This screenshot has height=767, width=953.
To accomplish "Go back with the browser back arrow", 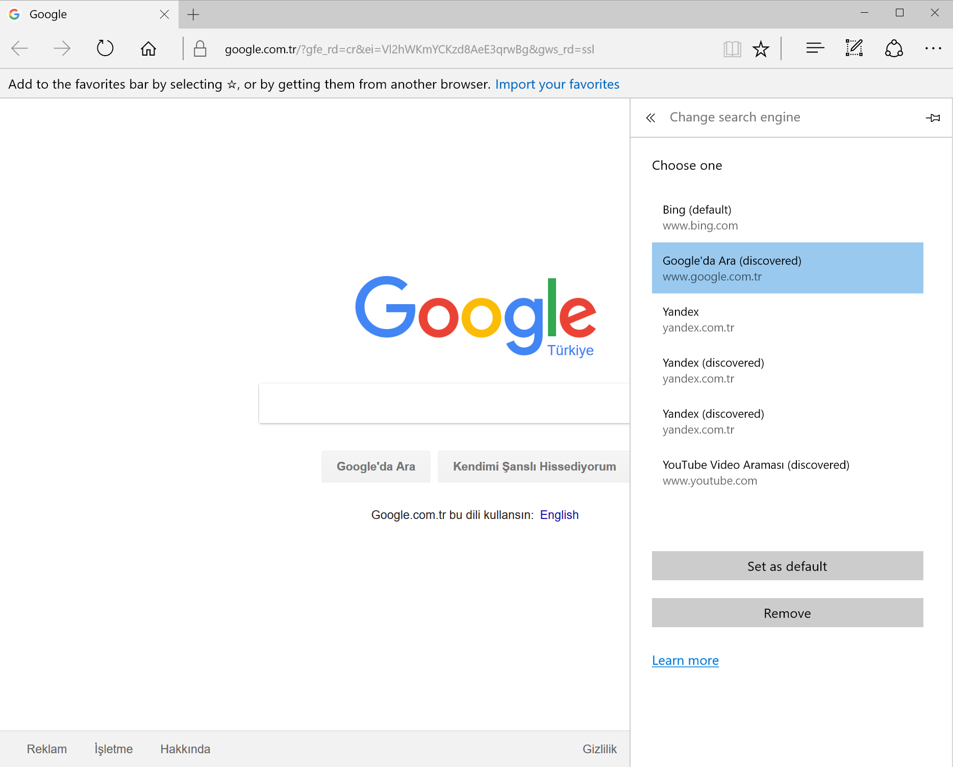I will [20, 49].
